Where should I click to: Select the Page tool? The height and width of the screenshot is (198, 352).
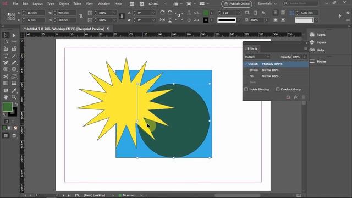[x=6, y=42]
